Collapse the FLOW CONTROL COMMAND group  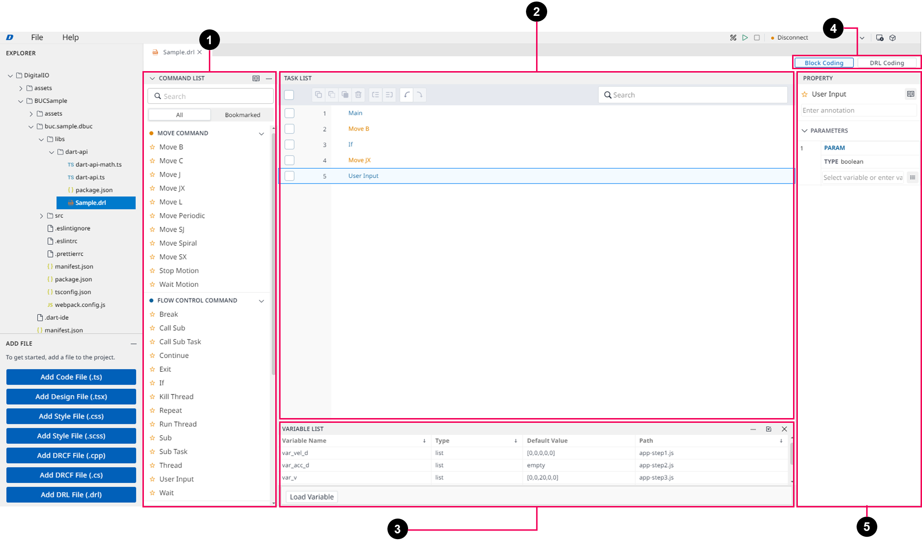point(261,301)
